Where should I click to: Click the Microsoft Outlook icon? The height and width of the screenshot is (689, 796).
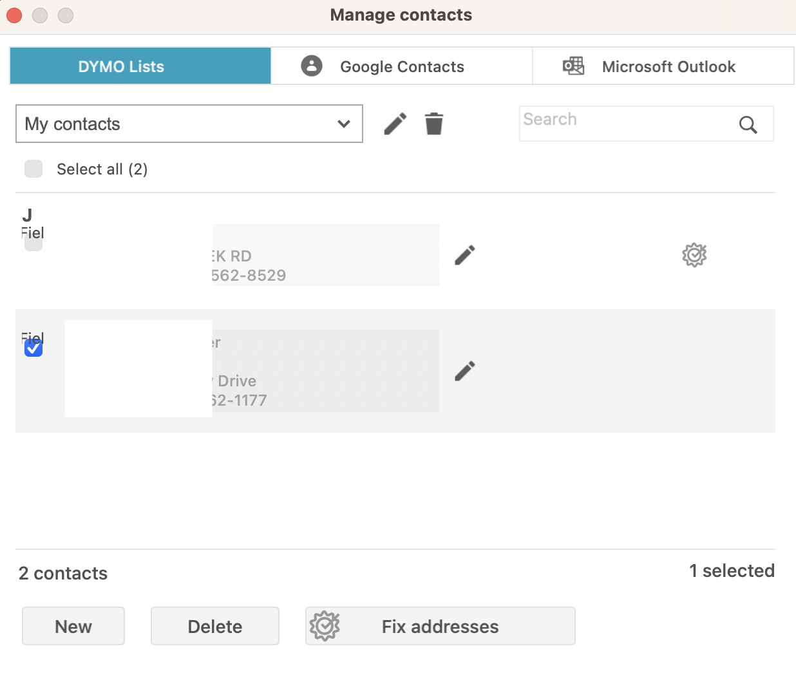[x=573, y=66]
